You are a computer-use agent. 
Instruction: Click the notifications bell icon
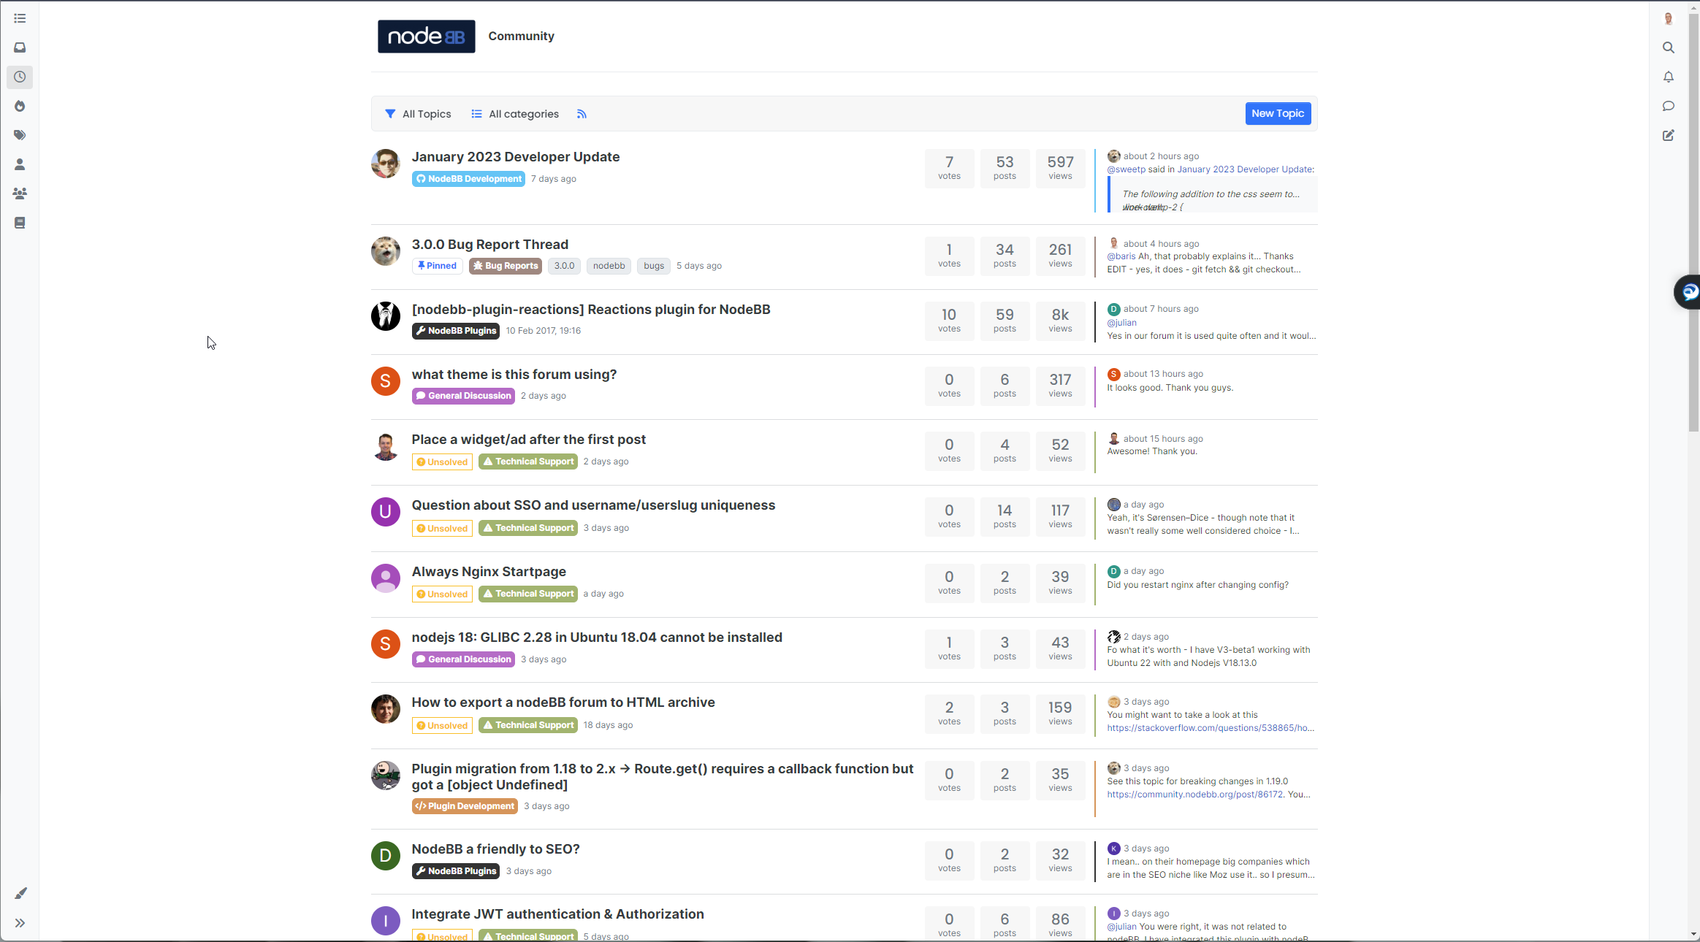click(x=1669, y=77)
